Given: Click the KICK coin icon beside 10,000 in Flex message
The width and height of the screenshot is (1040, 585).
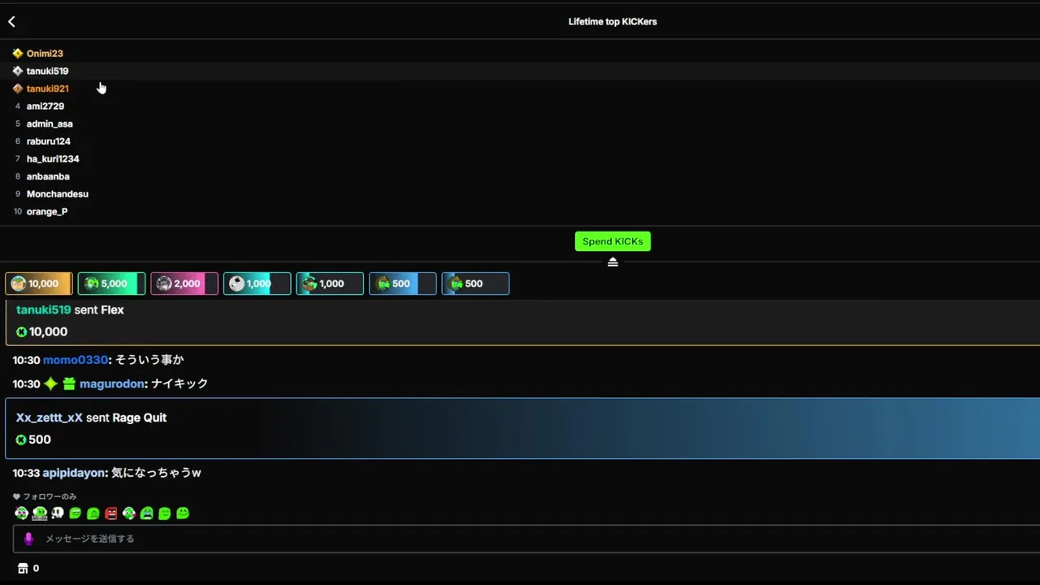Looking at the screenshot, I should [21, 331].
